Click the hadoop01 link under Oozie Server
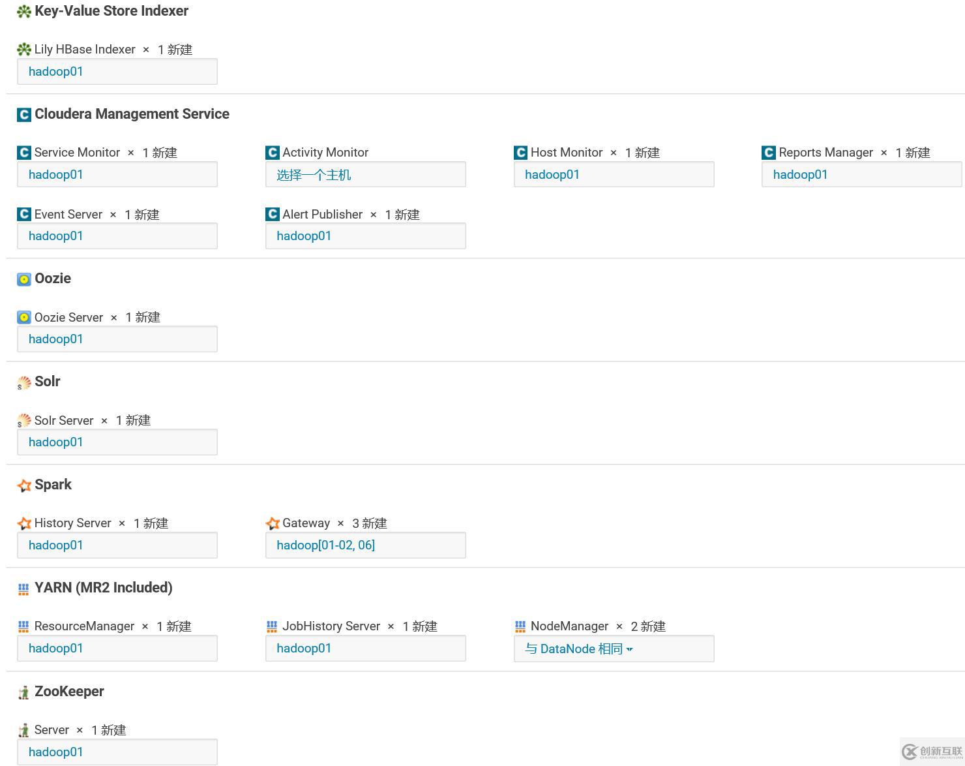The image size is (965, 766). coord(56,339)
